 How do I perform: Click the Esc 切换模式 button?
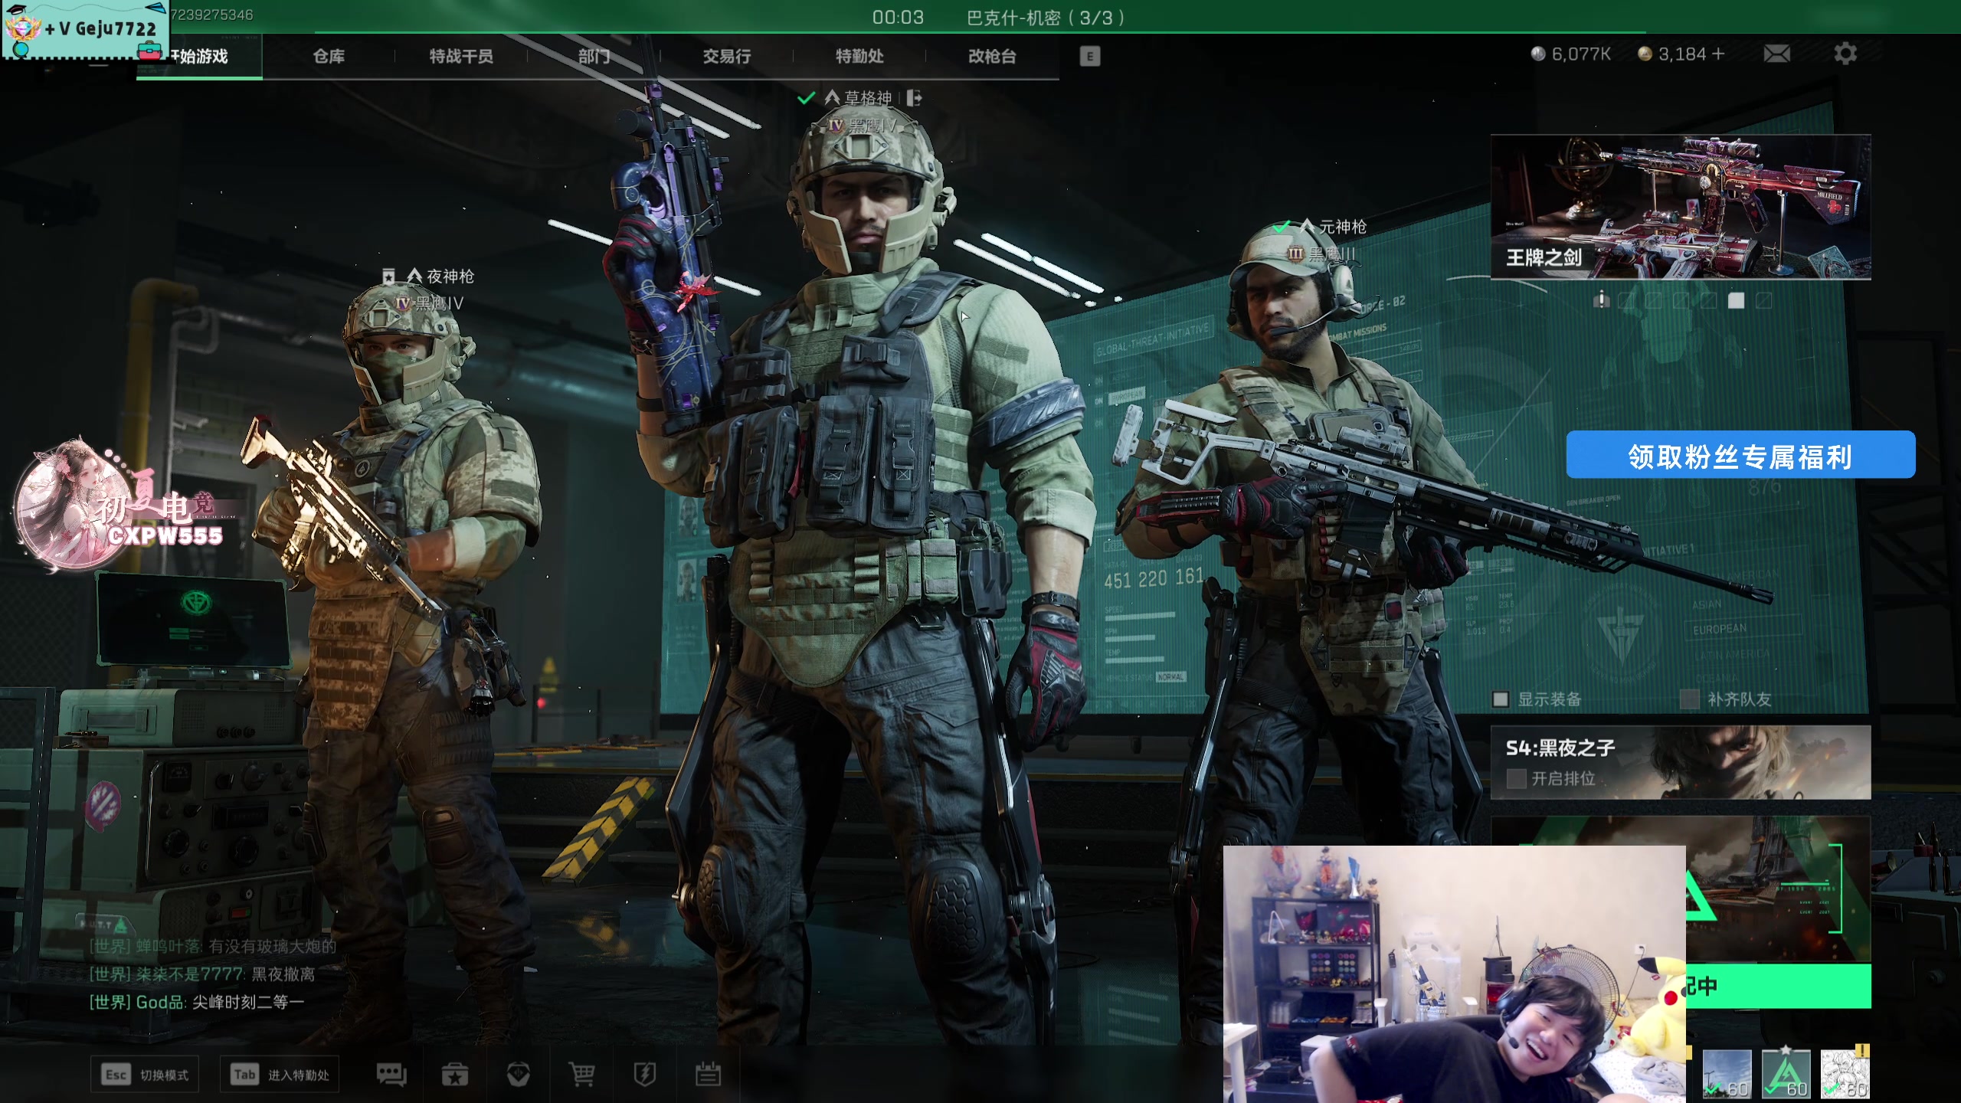click(x=145, y=1075)
